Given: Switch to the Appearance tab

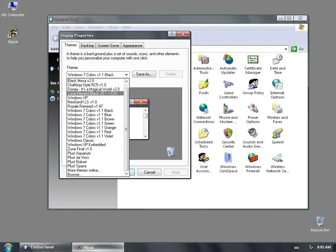Looking at the screenshot, I should tap(133, 46).
